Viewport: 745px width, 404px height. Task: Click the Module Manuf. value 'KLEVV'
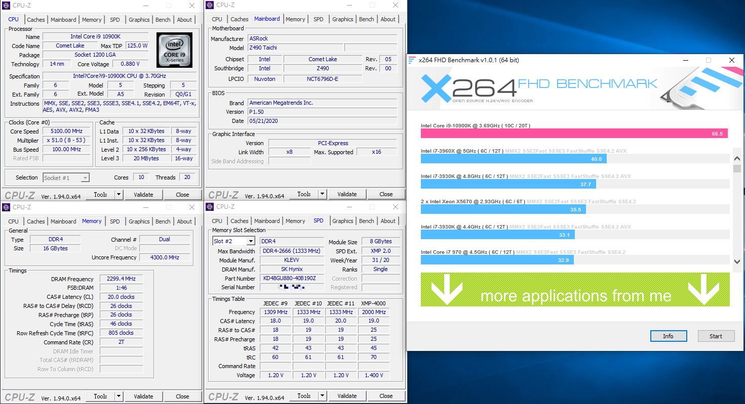pyautogui.click(x=292, y=260)
